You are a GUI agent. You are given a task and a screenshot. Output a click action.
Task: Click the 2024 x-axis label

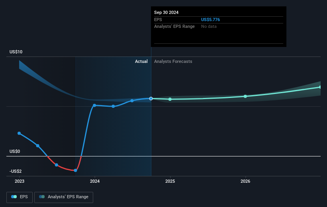[95, 182]
